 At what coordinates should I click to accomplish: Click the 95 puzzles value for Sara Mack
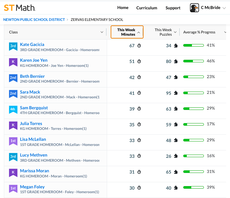tap(168, 93)
